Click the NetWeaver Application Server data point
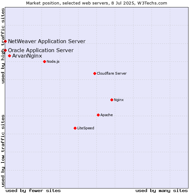Image resolution: width=193 pixels, height=193 pixels. [5, 41]
